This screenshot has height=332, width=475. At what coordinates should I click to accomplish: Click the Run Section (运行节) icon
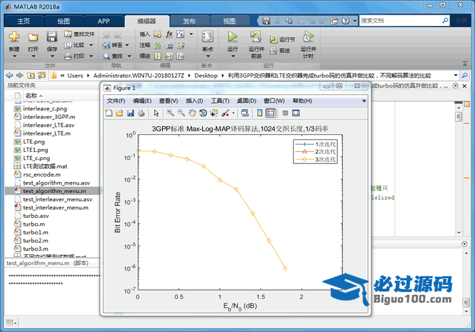point(273,39)
